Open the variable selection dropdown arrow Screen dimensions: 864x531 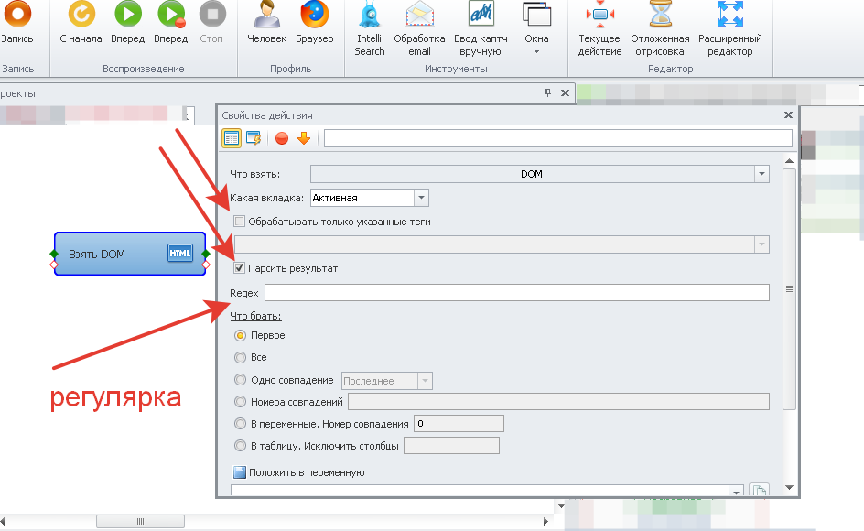click(x=736, y=491)
